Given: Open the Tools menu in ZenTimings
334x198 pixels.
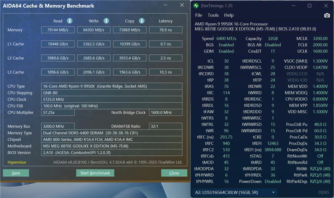Looking at the screenshot, I should pyautogui.click(x=213, y=15).
